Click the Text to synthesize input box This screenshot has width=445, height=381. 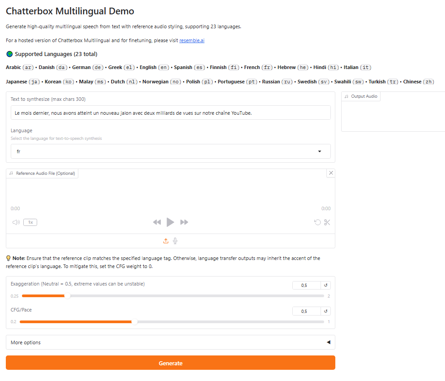pyautogui.click(x=171, y=113)
